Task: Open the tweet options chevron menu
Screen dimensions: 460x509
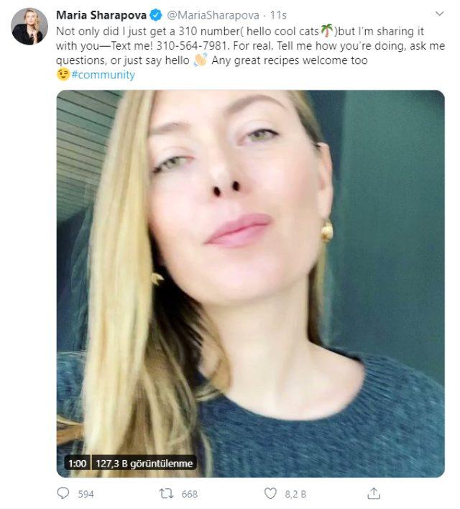Action: click(x=438, y=14)
